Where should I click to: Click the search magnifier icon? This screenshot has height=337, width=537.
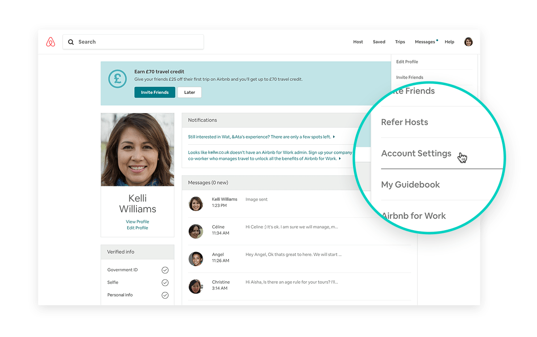tap(71, 42)
